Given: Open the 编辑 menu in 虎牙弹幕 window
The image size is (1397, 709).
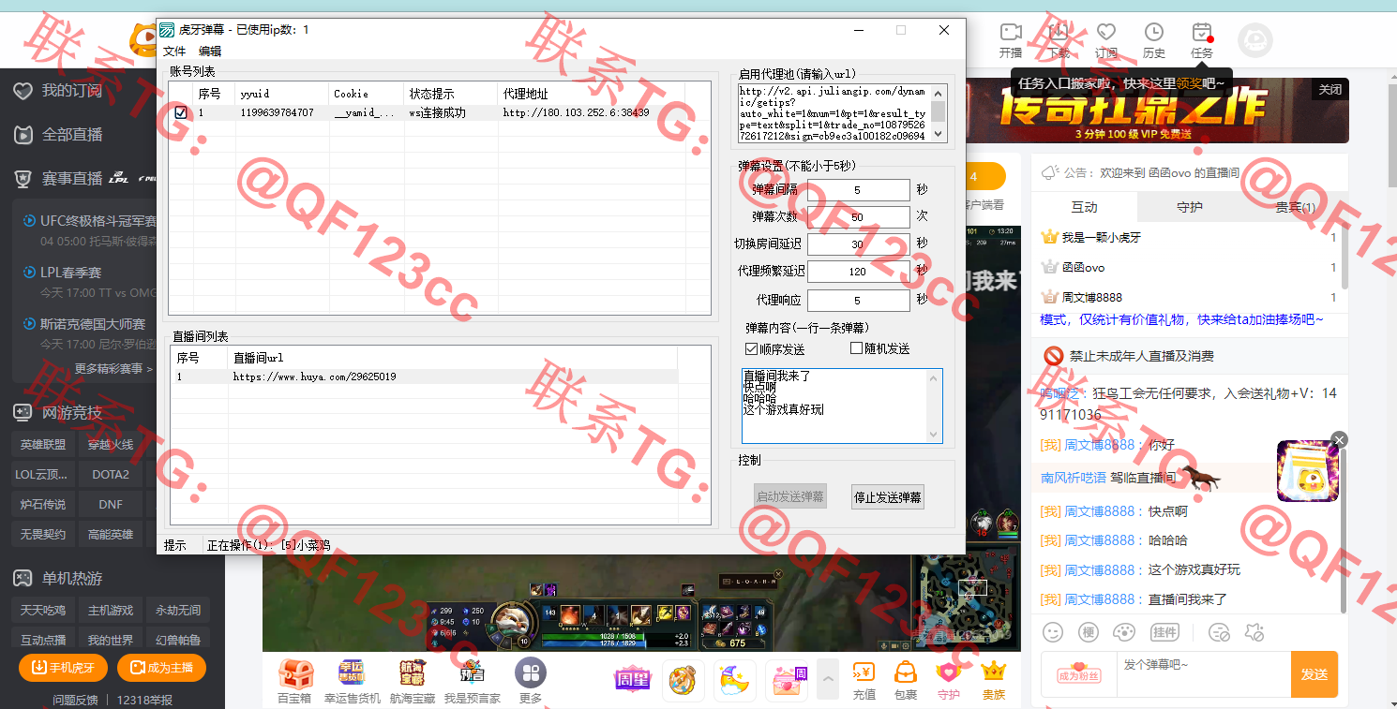Looking at the screenshot, I should click(210, 52).
